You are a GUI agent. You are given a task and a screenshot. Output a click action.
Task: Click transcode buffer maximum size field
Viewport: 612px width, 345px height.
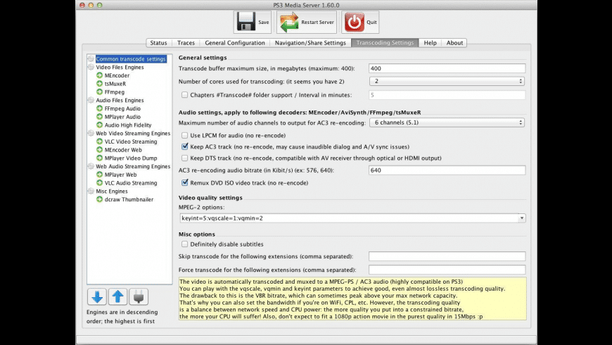click(447, 68)
